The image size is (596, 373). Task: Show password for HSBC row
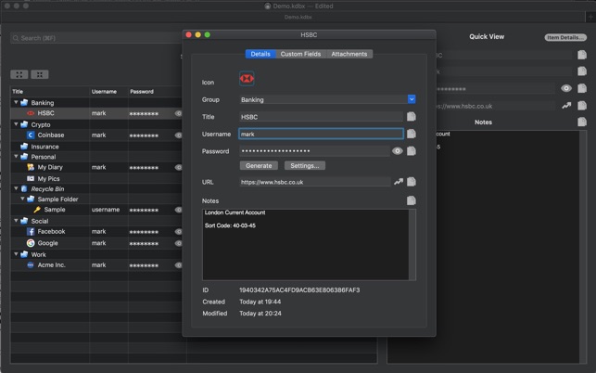[x=178, y=113]
